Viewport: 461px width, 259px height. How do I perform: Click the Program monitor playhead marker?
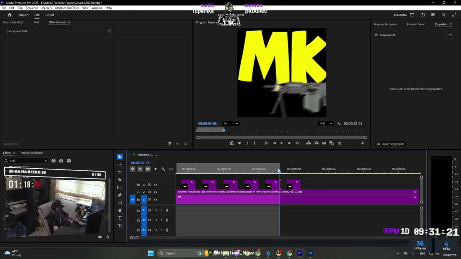(224, 130)
